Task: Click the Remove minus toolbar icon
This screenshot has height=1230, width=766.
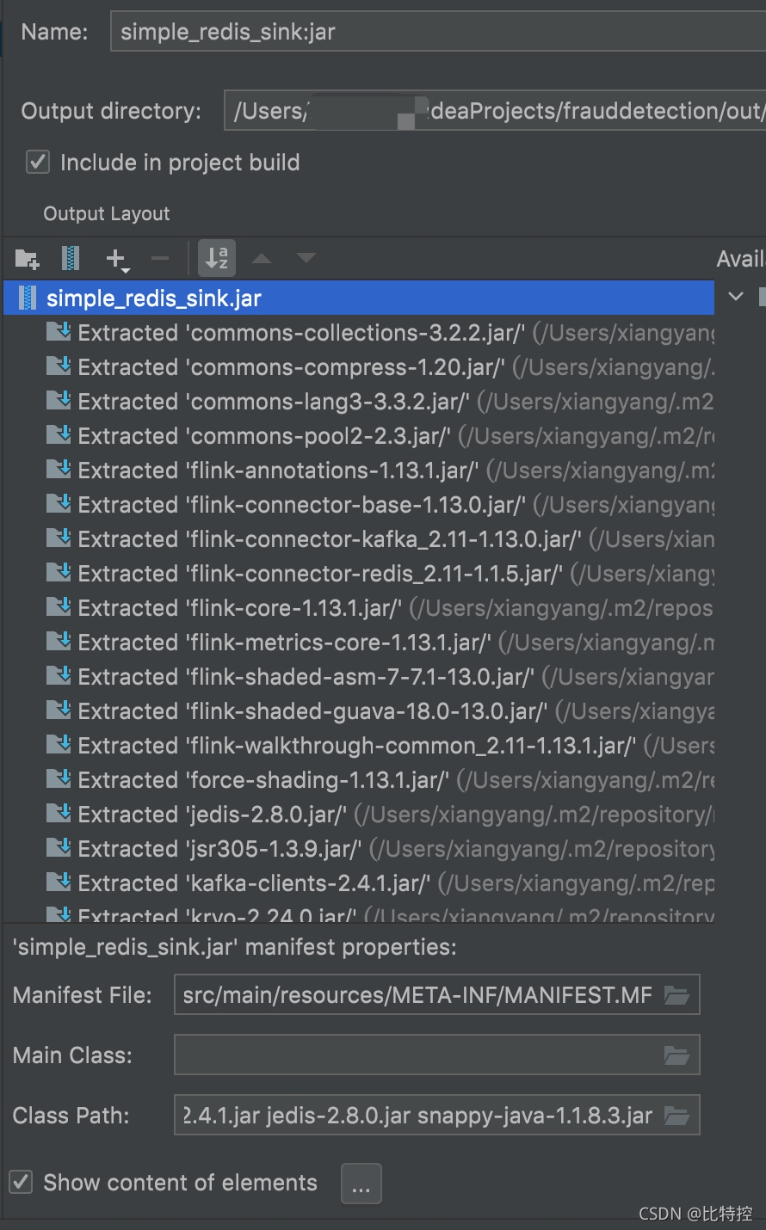Action: pyautogui.click(x=160, y=258)
